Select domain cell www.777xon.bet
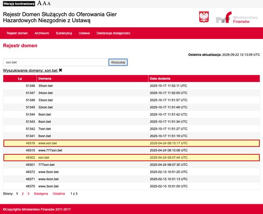The height and width of the screenshot is (214, 263). [50, 151]
